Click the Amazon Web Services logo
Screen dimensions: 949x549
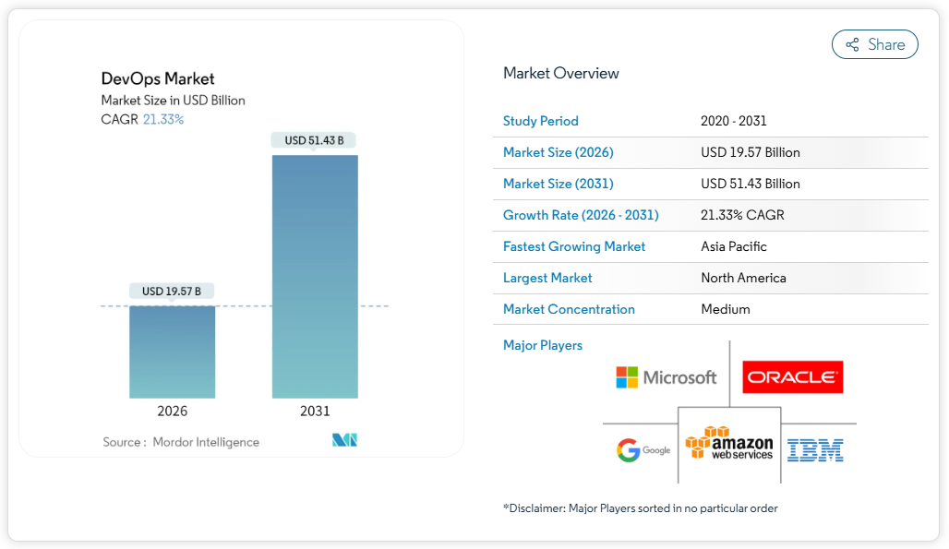pos(729,443)
